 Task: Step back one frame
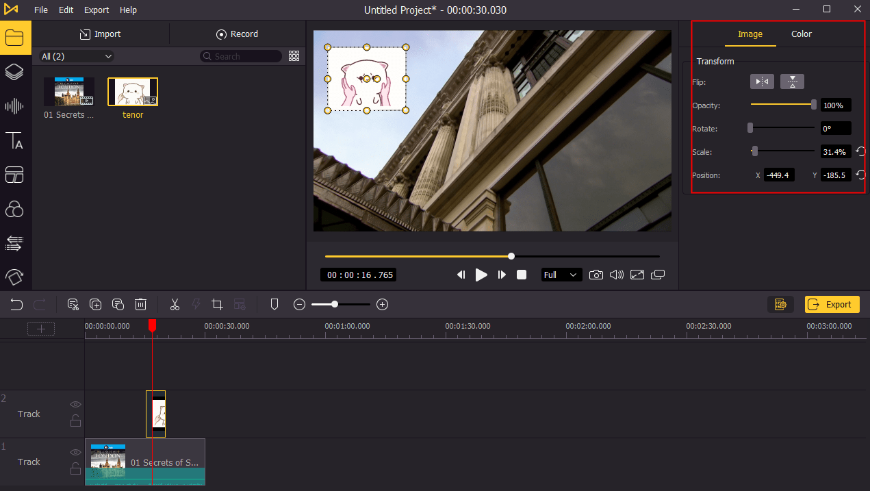click(461, 275)
